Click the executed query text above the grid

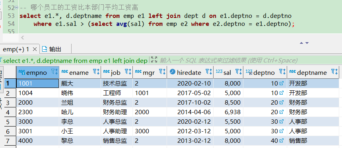[x=75, y=60]
